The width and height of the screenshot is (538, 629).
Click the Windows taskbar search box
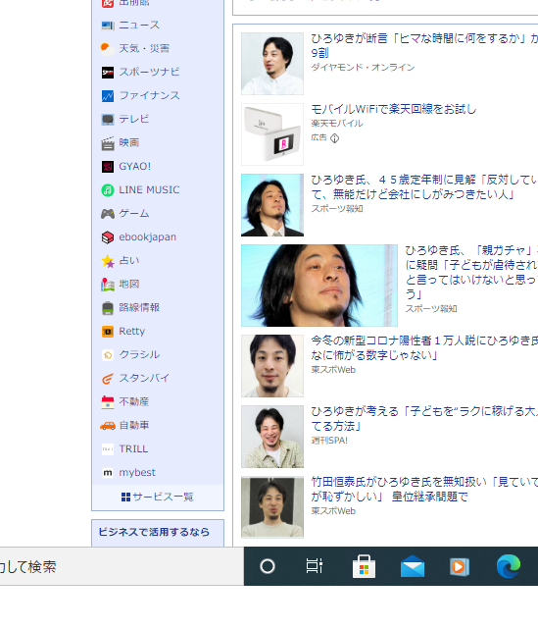[122, 566]
